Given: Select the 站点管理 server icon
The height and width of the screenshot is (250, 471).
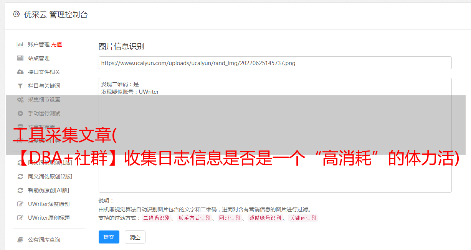Looking at the screenshot, I should point(20,58).
